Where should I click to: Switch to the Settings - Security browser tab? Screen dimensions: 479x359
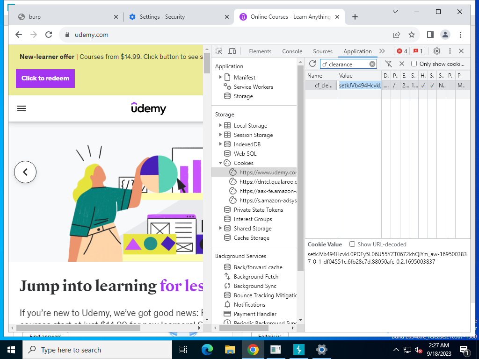tap(179, 17)
